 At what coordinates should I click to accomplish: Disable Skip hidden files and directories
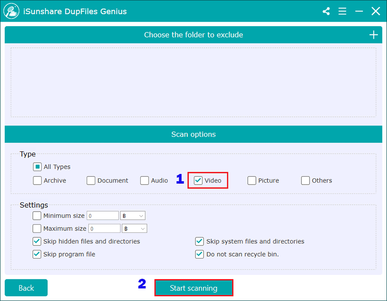(37, 241)
